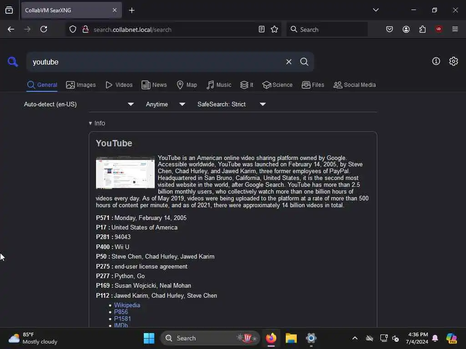Open the Settings gear taskbar app
The height and width of the screenshot is (349, 466).
pyautogui.click(x=311, y=338)
